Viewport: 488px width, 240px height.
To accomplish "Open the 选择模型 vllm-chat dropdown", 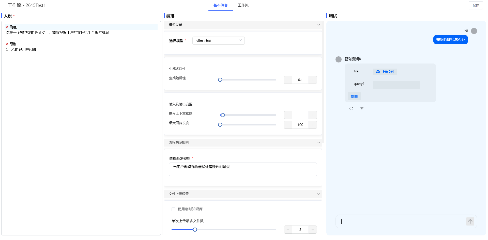I will point(218,41).
